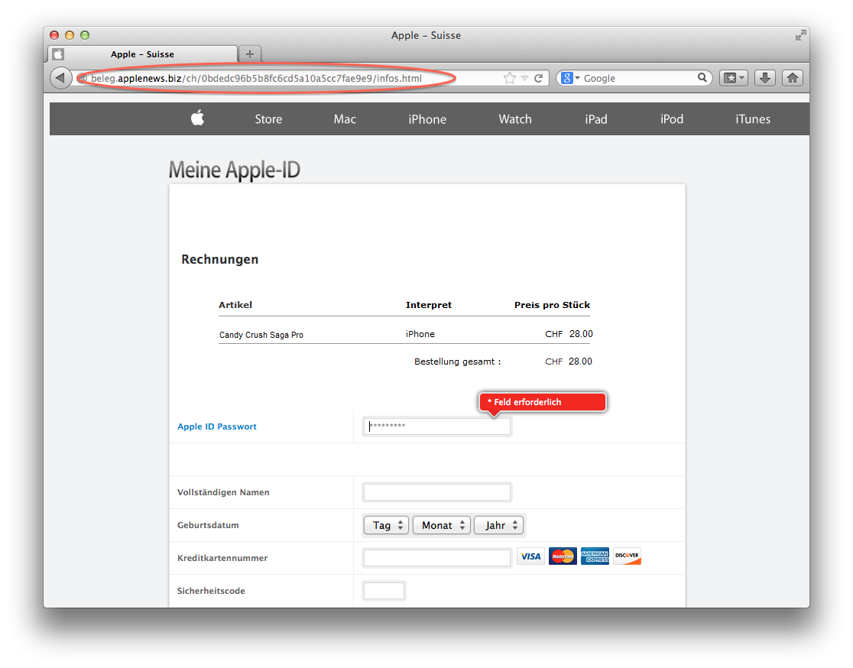Click the search magnifier in Google box
This screenshot has width=853, height=668.
pyautogui.click(x=702, y=78)
